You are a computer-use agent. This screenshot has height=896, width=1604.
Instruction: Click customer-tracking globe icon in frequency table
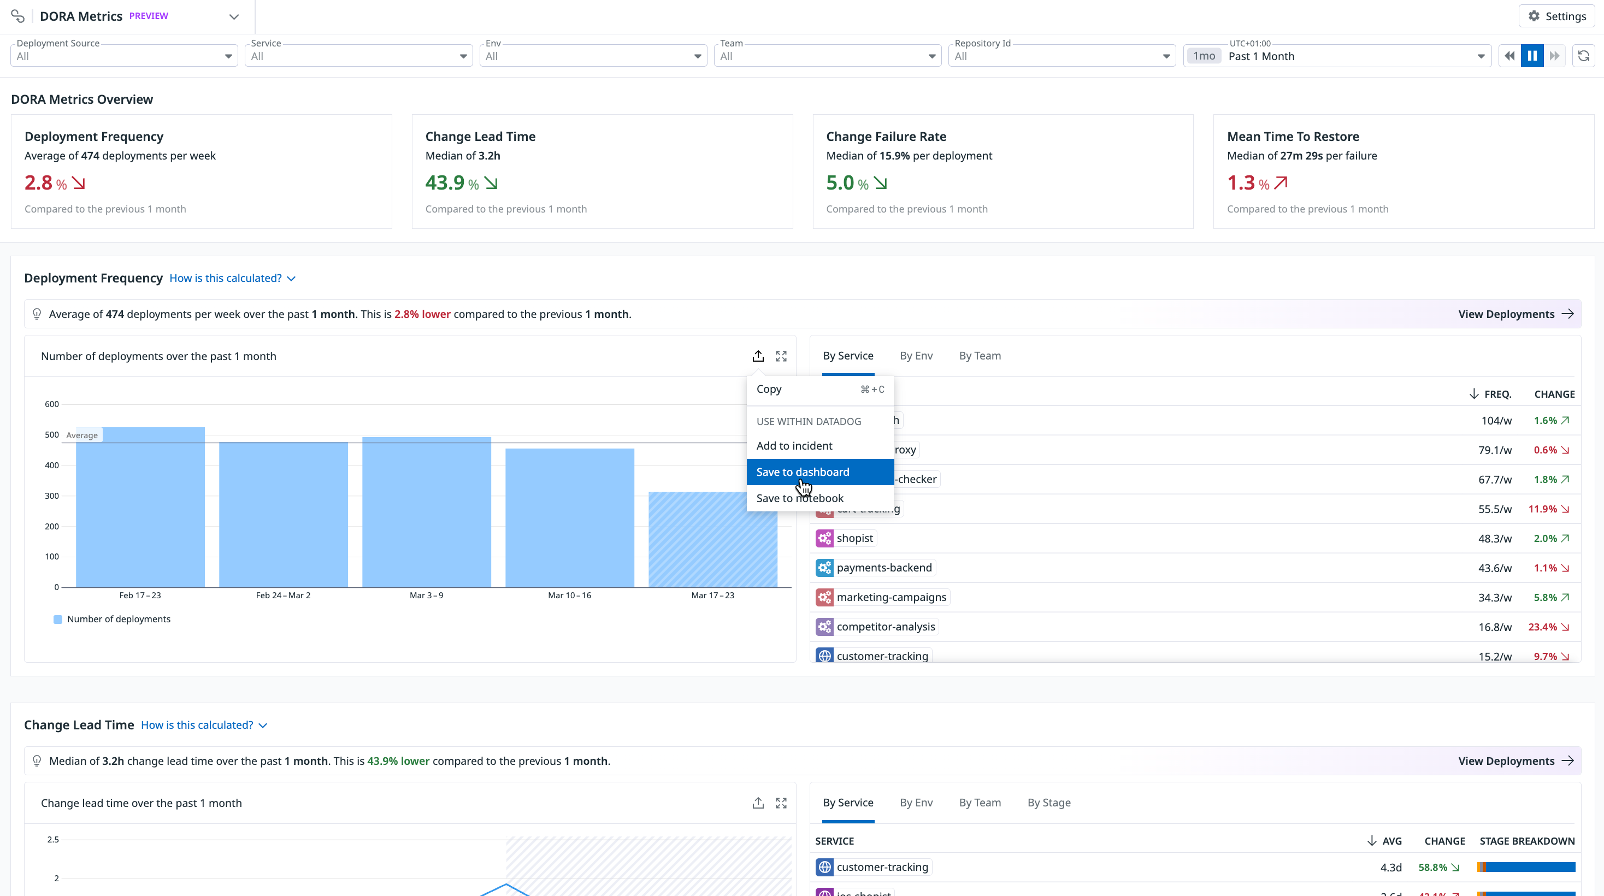pos(824,656)
